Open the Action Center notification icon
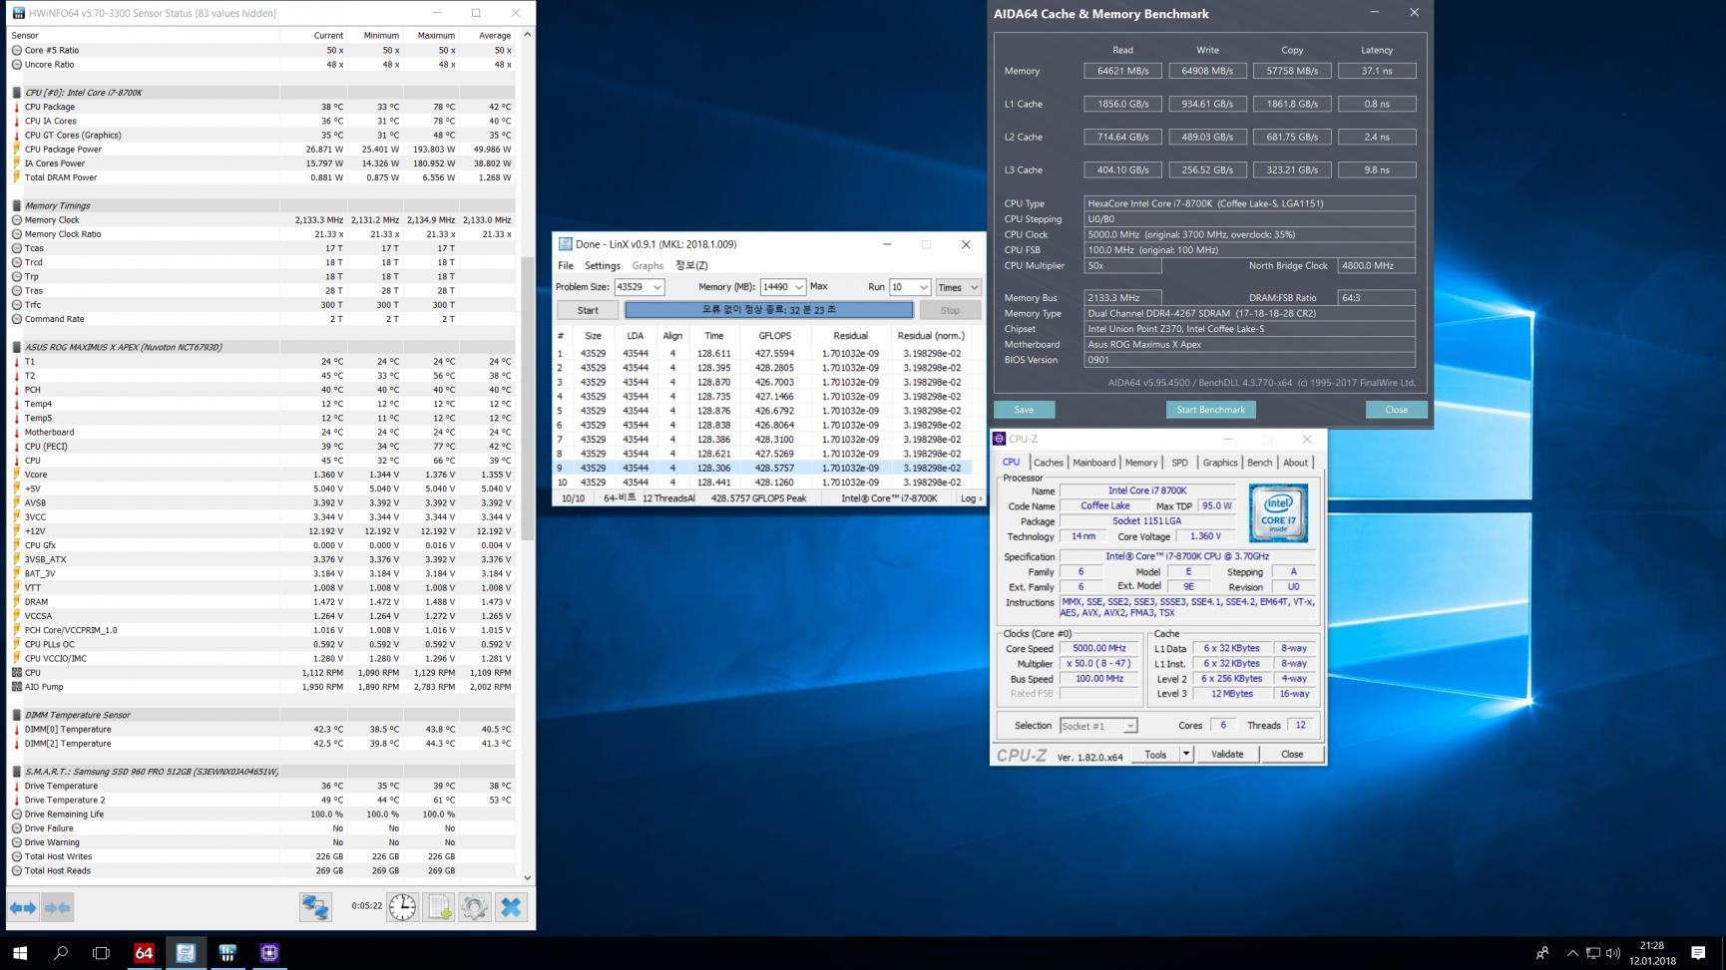Viewport: 1726px width, 970px height. pos(1698,953)
